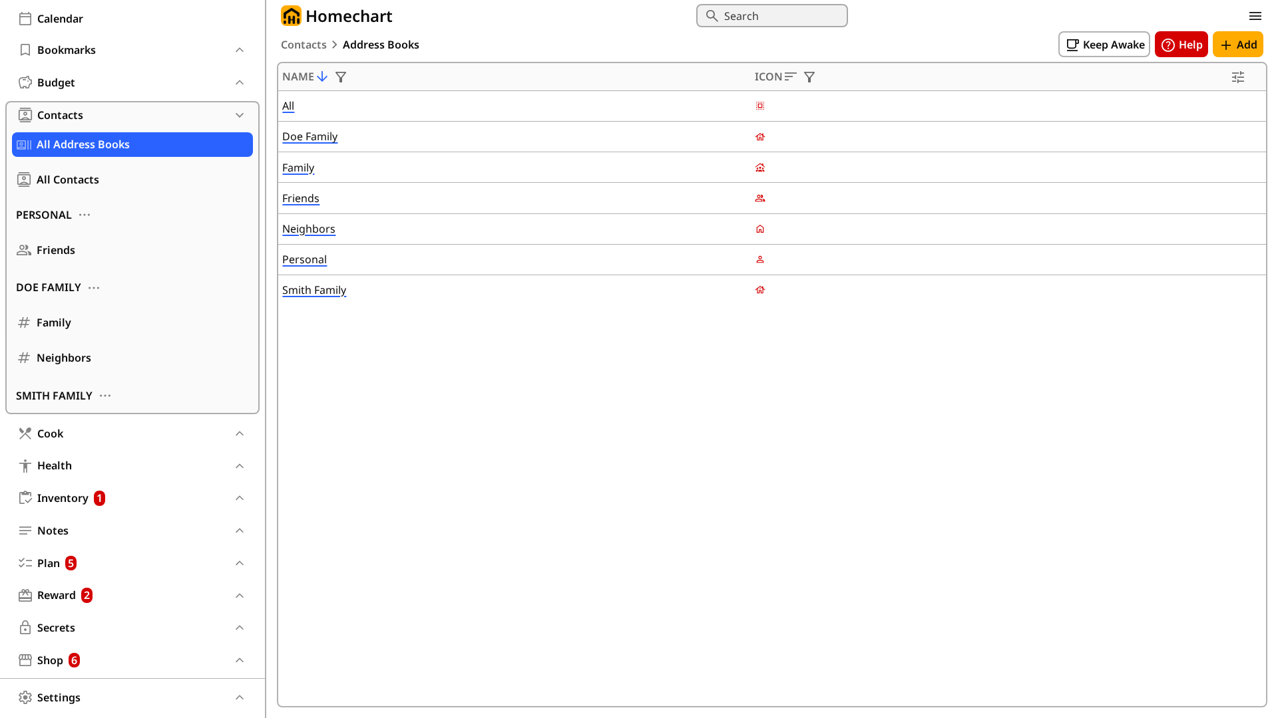
Task: Toggle the Keep Awake button
Action: tap(1104, 45)
